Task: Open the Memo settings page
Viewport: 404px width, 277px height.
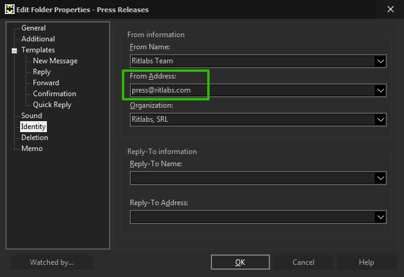Action: pyautogui.click(x=32, y=149)
